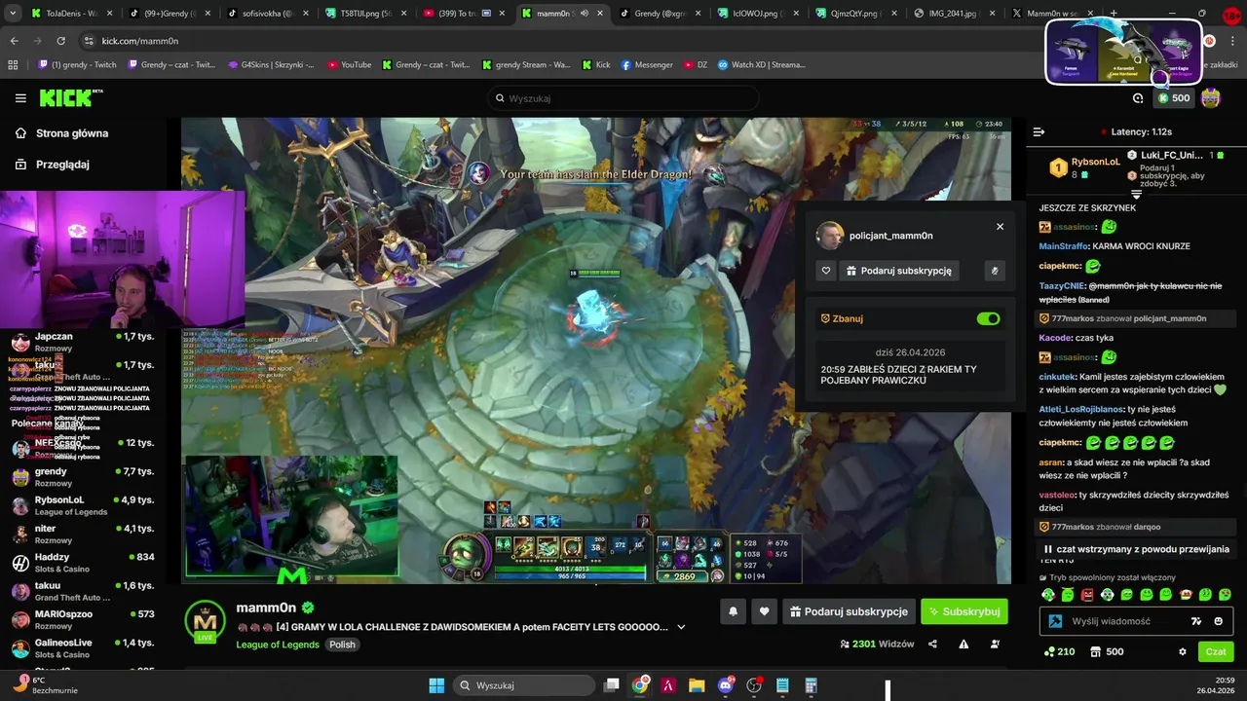
Task: Insert the red angry emote in quick row
Action: click(x=1087, y=595)
